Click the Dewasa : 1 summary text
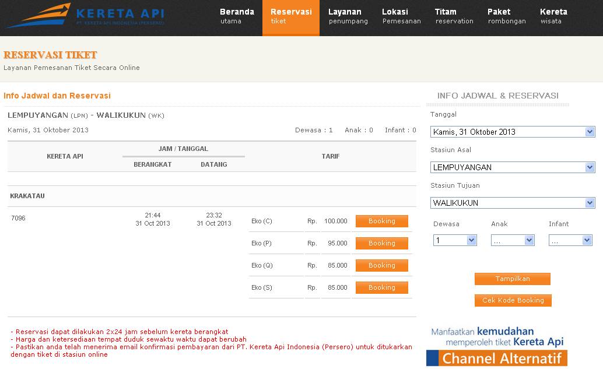Viewport: 603px width, 369px height. click(314, 131)
